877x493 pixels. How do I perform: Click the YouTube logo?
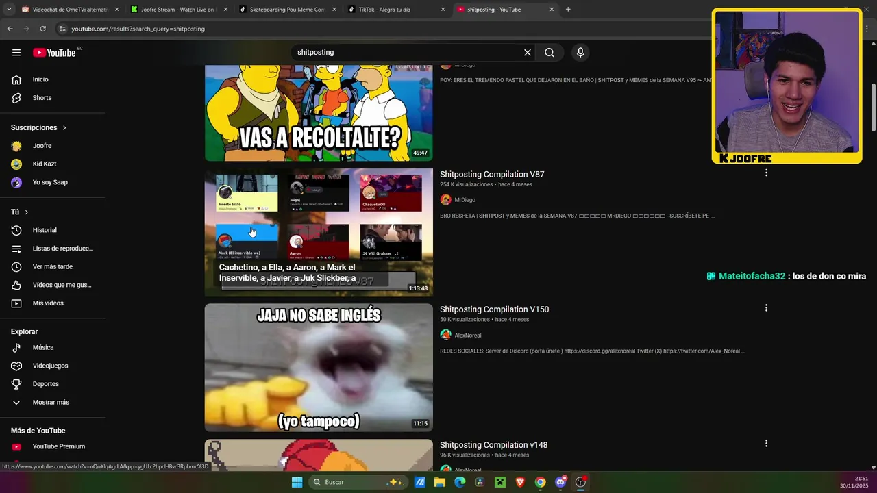tap(54, 53)
